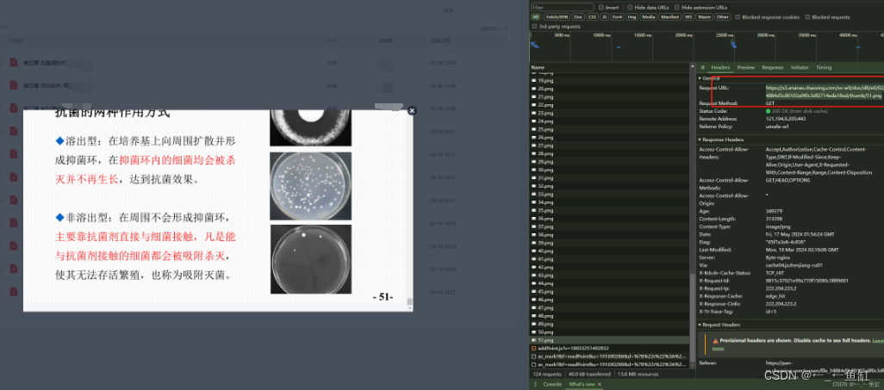
Task: Filter requests by Other type
Action: (722, 17)
